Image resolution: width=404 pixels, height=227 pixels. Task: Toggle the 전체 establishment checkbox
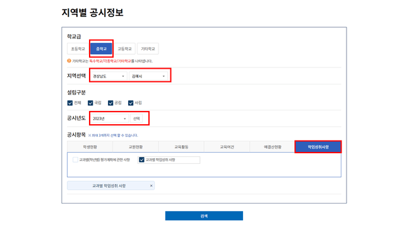70,103
